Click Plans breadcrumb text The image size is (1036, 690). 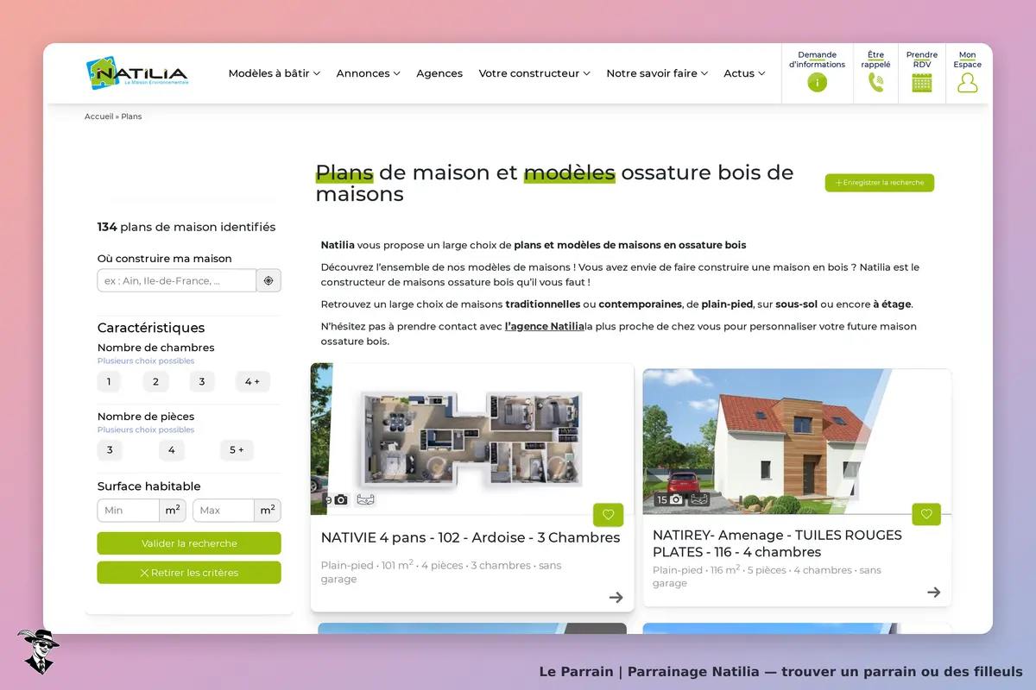click(x=131, y=116)
